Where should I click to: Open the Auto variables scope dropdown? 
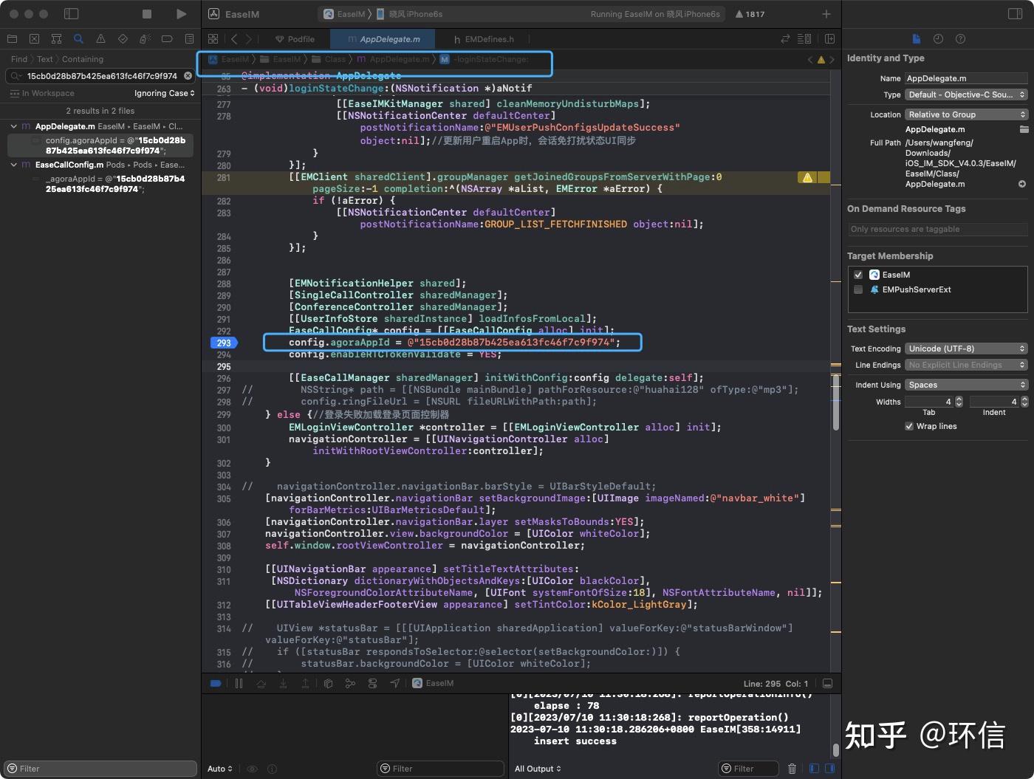point(220,769)
